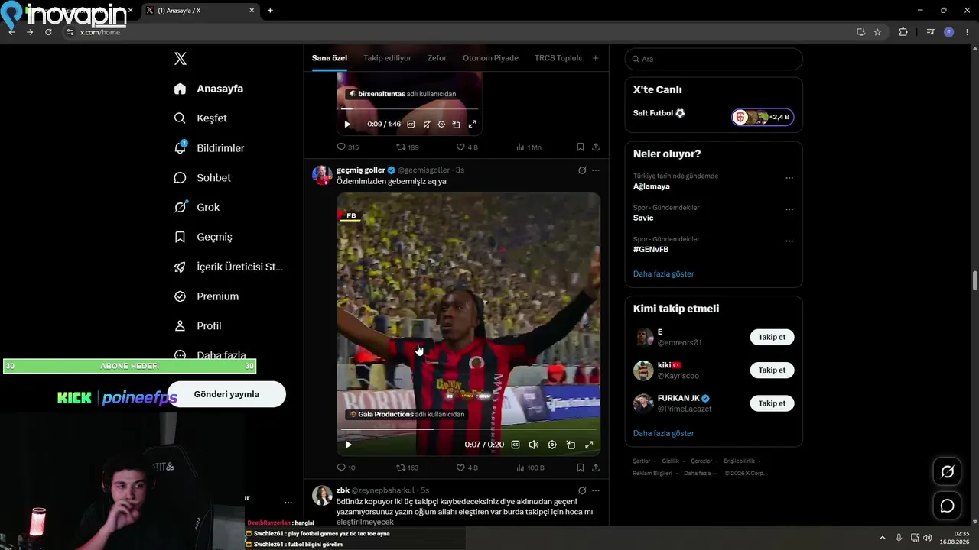Follow FURKAN JK account
This screenshot has height=550, width=979.
(x=772, y=403)
